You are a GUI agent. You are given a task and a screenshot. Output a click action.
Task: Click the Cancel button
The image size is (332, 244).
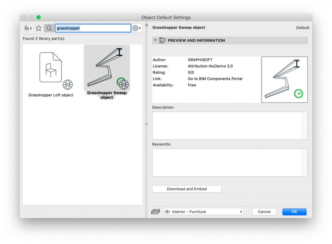point(264,212)
